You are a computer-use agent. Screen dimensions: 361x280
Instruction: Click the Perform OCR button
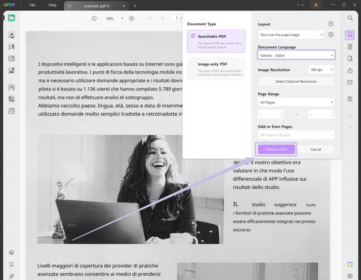pos(276,149)
